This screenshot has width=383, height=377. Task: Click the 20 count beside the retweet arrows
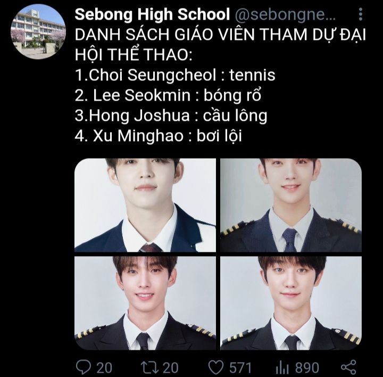point(171,368)
